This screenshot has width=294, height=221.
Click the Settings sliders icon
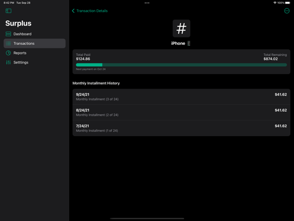coord(8,62)
